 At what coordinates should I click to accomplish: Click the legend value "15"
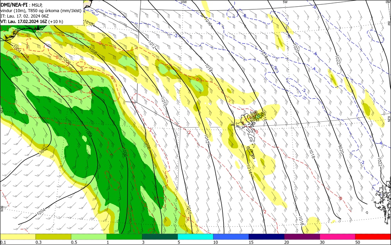point(251,242)
